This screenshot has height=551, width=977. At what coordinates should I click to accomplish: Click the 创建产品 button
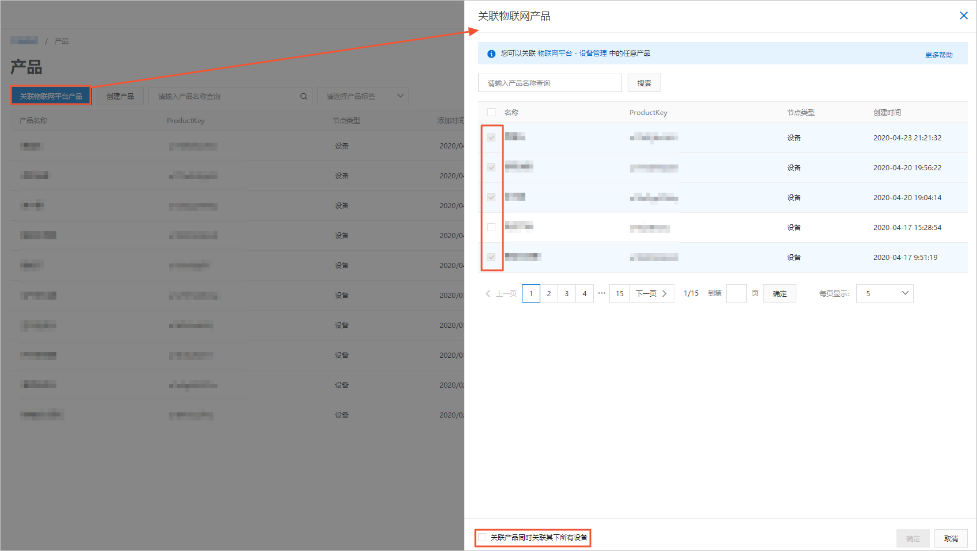(x=120, y=96)
